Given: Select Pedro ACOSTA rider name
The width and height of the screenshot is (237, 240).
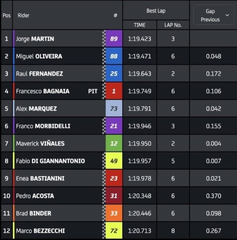Looking at the screenshot, I should tap(35, 196).
